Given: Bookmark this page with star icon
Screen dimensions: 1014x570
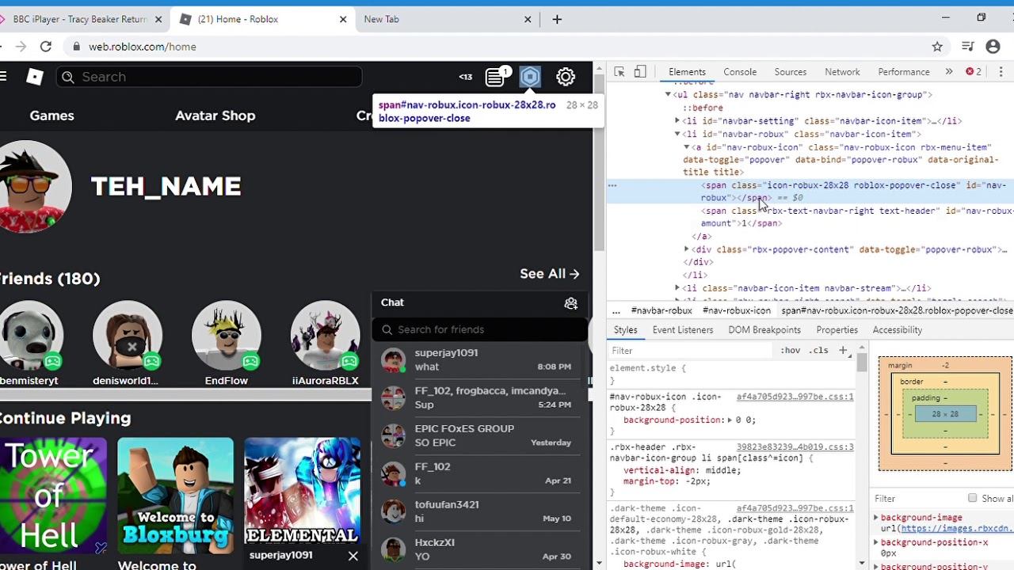Looking at the screenshot, I should click(x=937, y=47).
